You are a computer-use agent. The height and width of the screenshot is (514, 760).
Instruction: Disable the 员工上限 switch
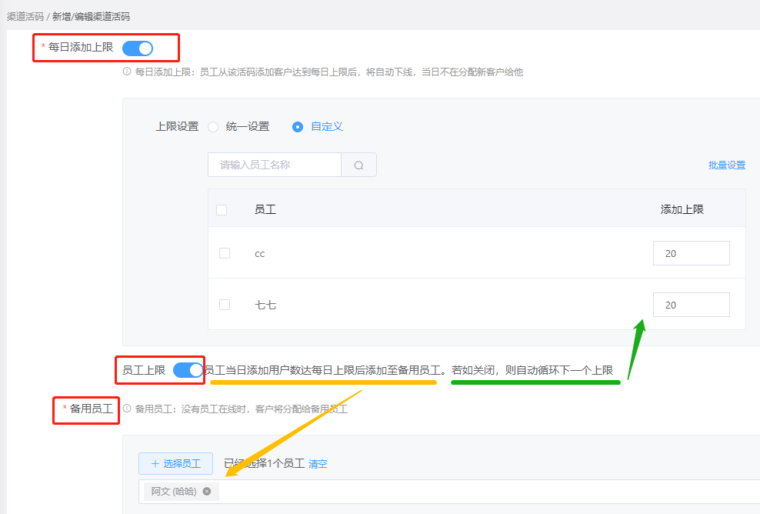pos(188,370)
